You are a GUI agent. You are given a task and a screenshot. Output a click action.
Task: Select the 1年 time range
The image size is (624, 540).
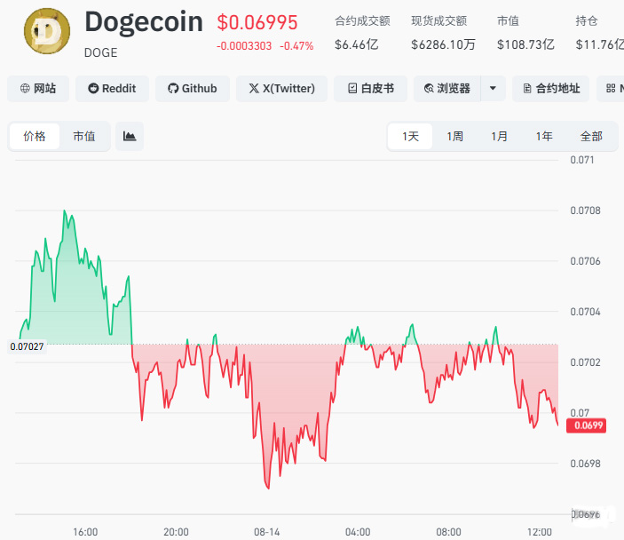(x=544, y=137)
